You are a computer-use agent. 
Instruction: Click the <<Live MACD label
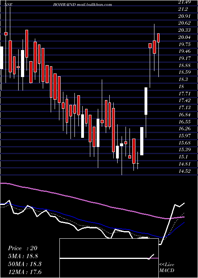point(167,268)
